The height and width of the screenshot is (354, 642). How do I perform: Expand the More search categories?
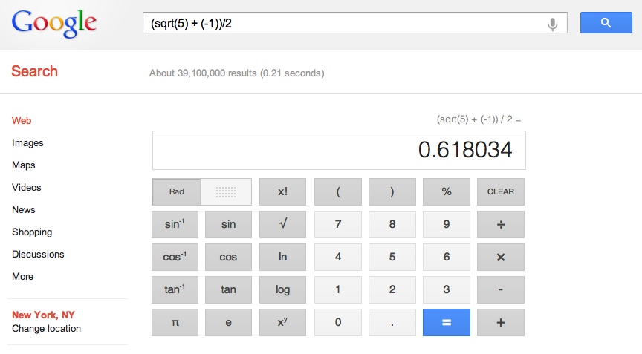click(22, 276)
